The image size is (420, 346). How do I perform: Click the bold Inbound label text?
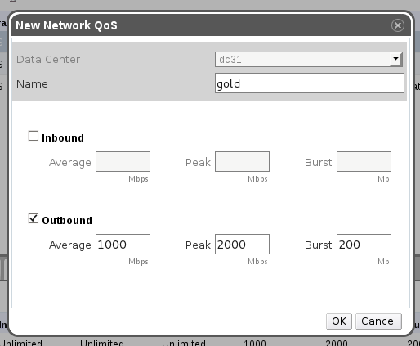coord(63,138)
